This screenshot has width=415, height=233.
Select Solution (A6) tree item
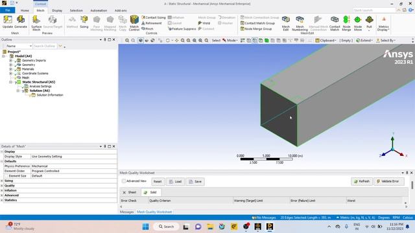coord(40,91)
